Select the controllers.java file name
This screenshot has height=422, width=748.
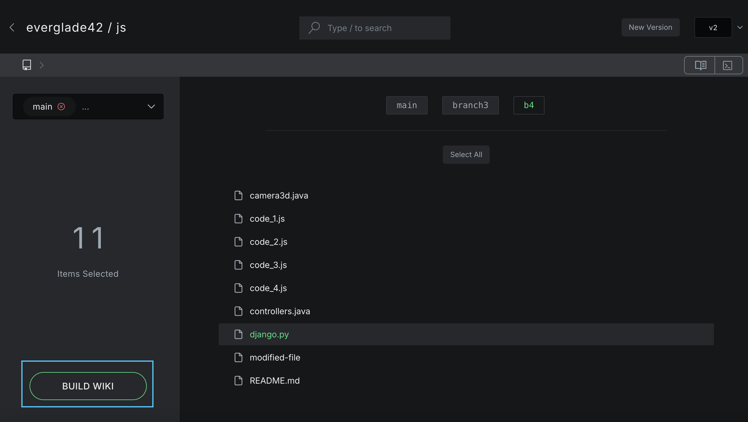(x=280, y=311)
